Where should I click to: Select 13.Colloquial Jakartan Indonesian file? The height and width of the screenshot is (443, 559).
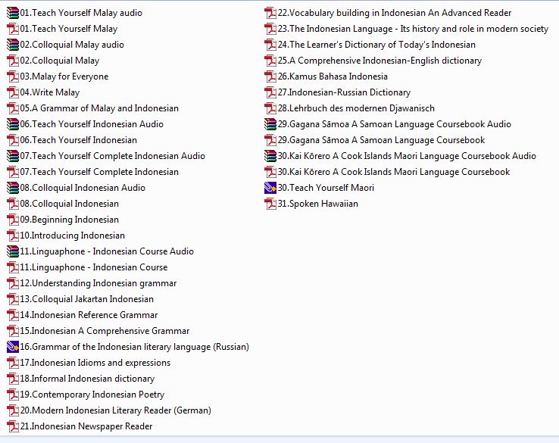pyautogui.click(x=86, y=299)
